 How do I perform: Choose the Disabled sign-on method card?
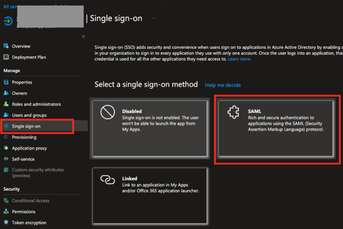click(150, 128)
